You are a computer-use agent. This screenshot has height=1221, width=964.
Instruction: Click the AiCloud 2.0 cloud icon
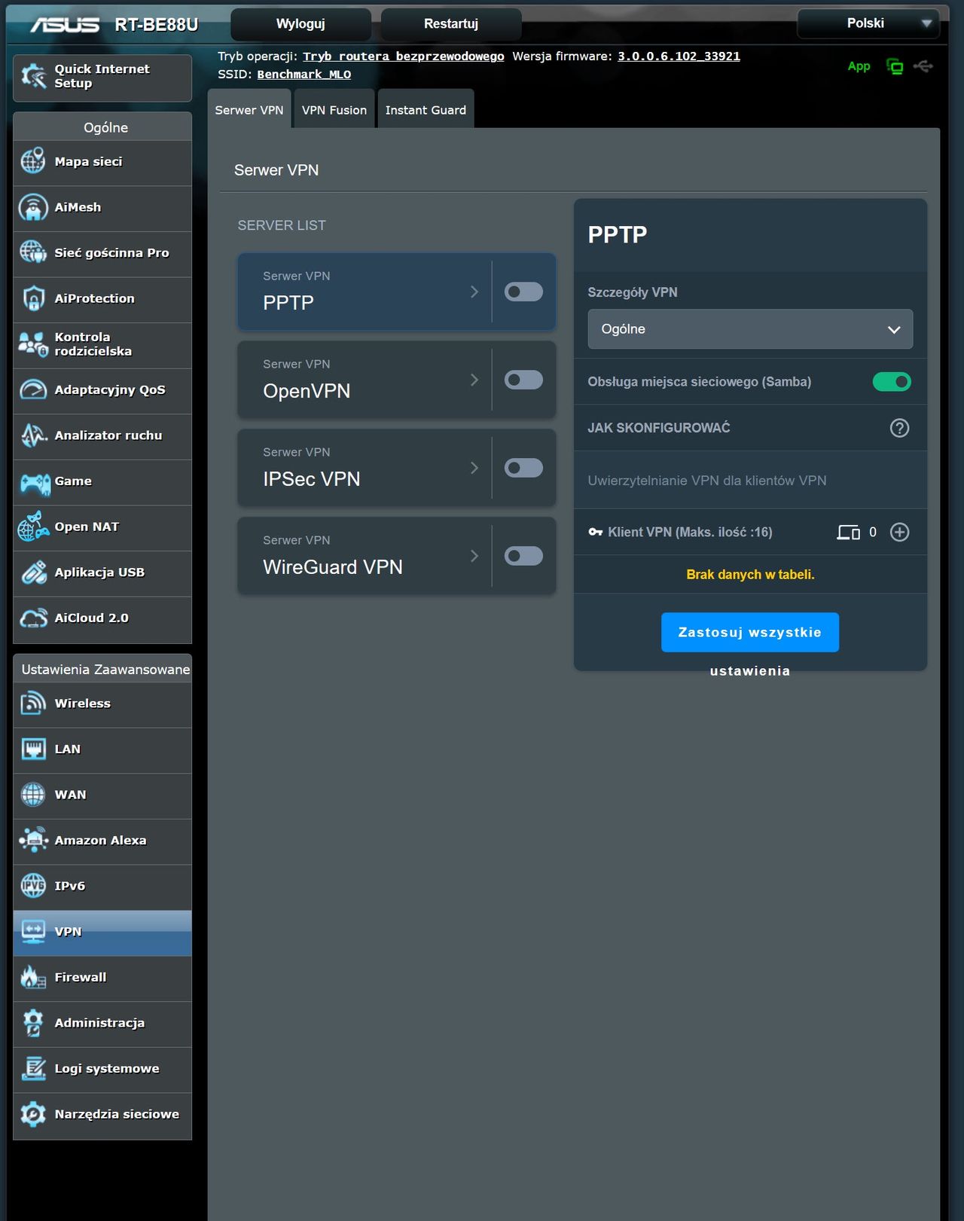pos(33,618)
